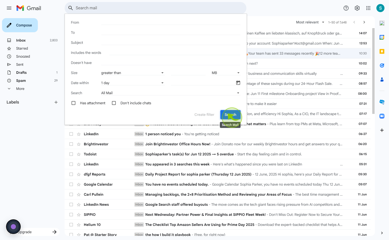The image size is (389, 240).
Task: Open the date picker calendar icon
Action: 238,83
